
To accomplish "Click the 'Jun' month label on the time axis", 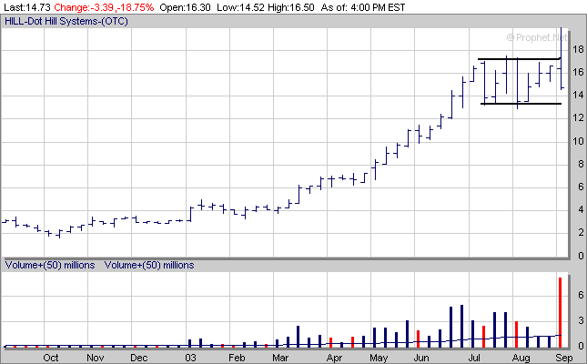I will 421,358.
